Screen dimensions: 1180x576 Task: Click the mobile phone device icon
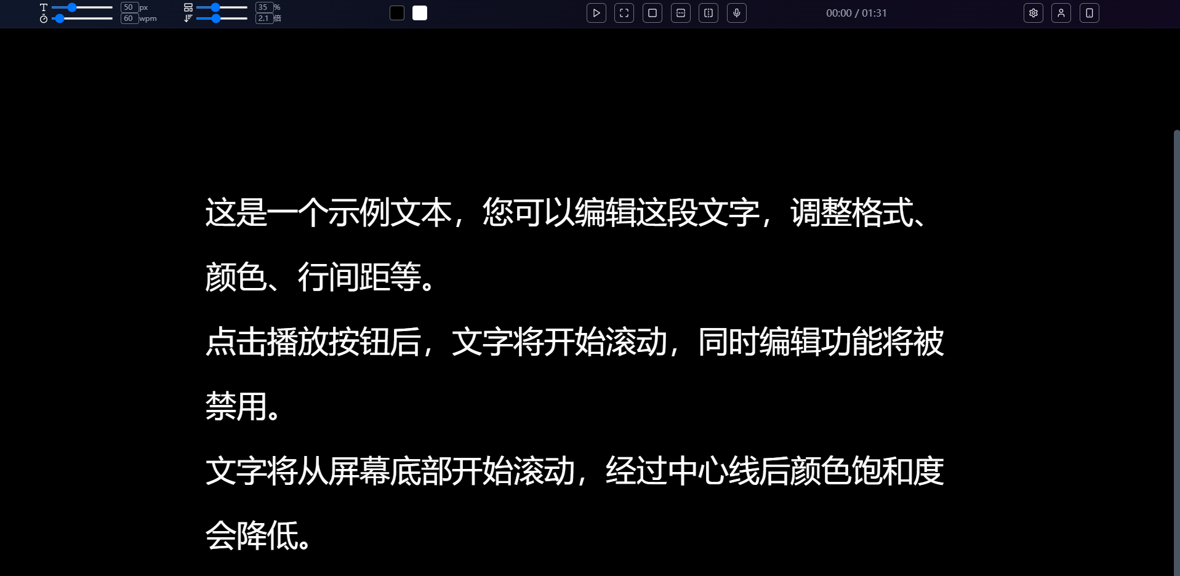1090,13
